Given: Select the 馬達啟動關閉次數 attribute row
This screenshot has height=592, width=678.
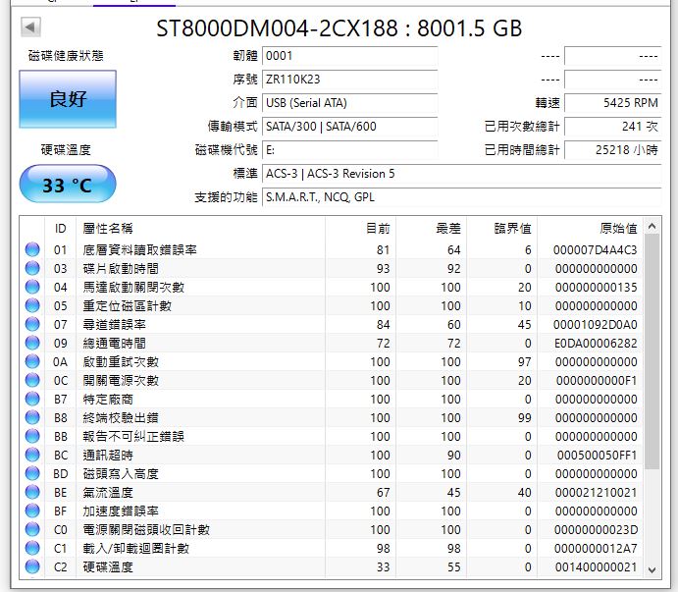Looking at the screenshot, I should 332,287.
